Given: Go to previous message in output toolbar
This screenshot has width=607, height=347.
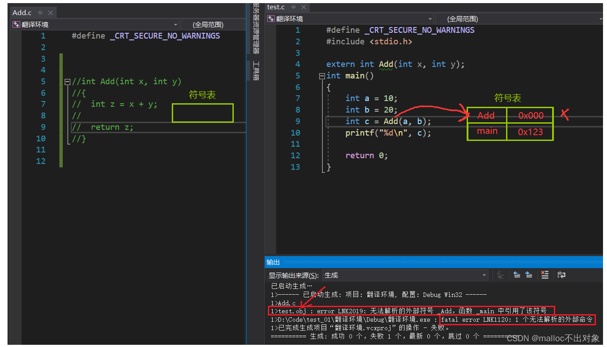Looking at the screenshot, I should [x=517, y=275].
